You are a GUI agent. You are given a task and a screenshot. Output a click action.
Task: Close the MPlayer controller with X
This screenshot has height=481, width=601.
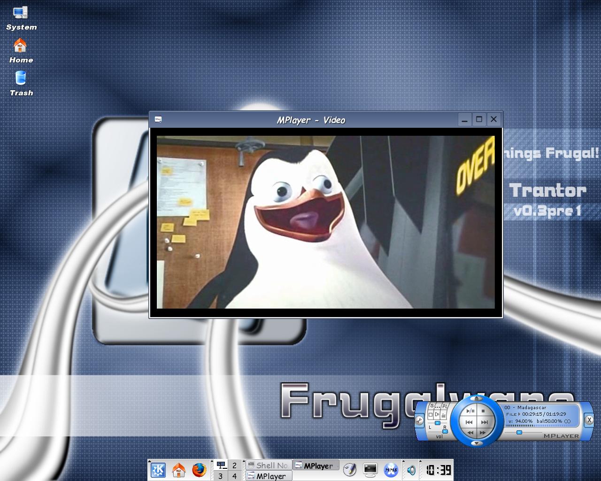pyautogui.click(x=589, y=420)
